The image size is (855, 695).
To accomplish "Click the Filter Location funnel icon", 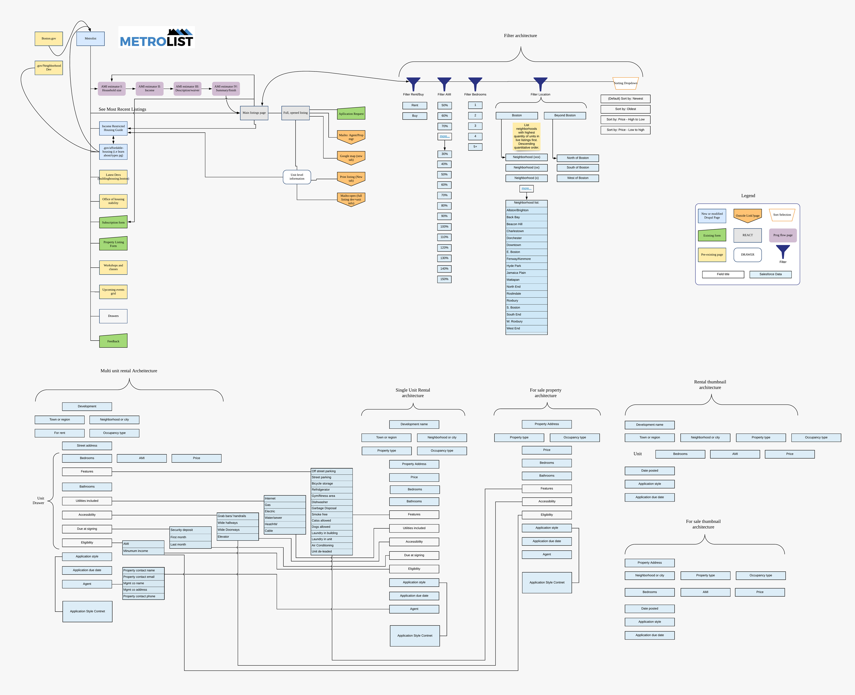I will (541, 83).
